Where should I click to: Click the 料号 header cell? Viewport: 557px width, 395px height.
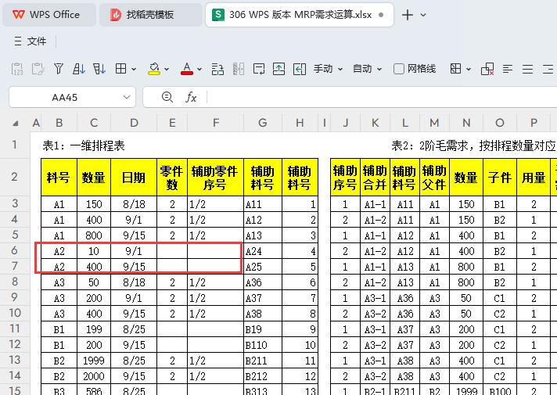[59, 178]
